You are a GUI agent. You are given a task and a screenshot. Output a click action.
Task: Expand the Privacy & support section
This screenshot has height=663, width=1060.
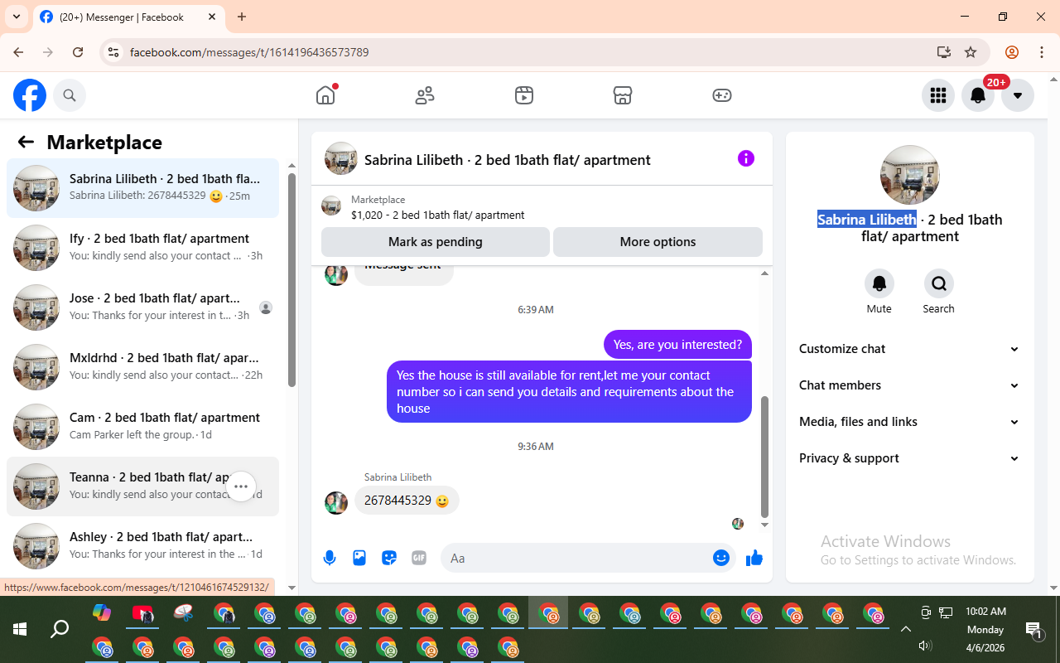point(908,458)
